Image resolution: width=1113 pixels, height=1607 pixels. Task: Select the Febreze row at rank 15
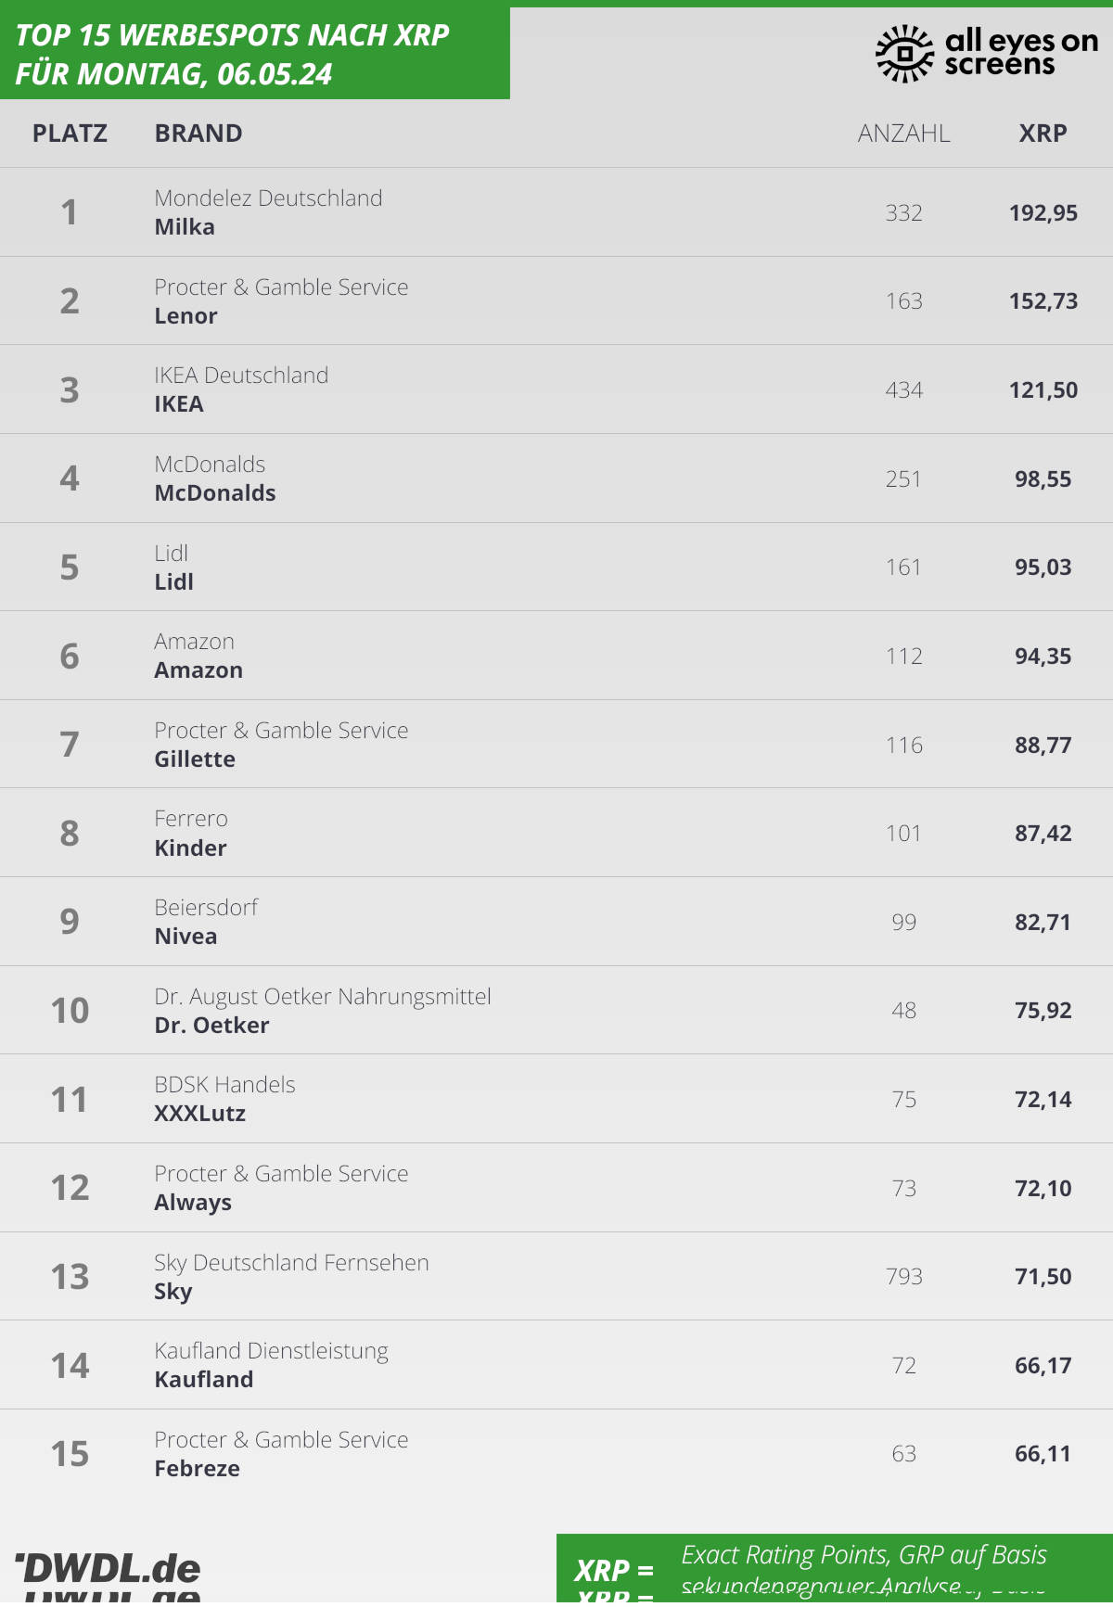(x=556, y=1454)
